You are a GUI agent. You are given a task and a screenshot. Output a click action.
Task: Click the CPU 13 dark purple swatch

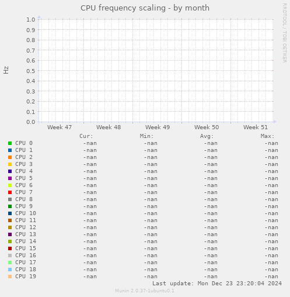coord(10,234)
